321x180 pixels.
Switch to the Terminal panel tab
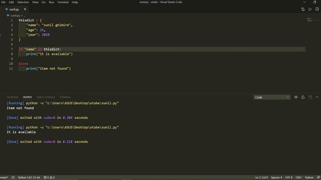65,97
